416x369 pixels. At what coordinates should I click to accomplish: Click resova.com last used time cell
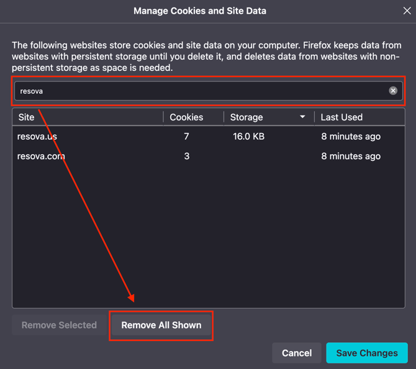pos(351,156)
